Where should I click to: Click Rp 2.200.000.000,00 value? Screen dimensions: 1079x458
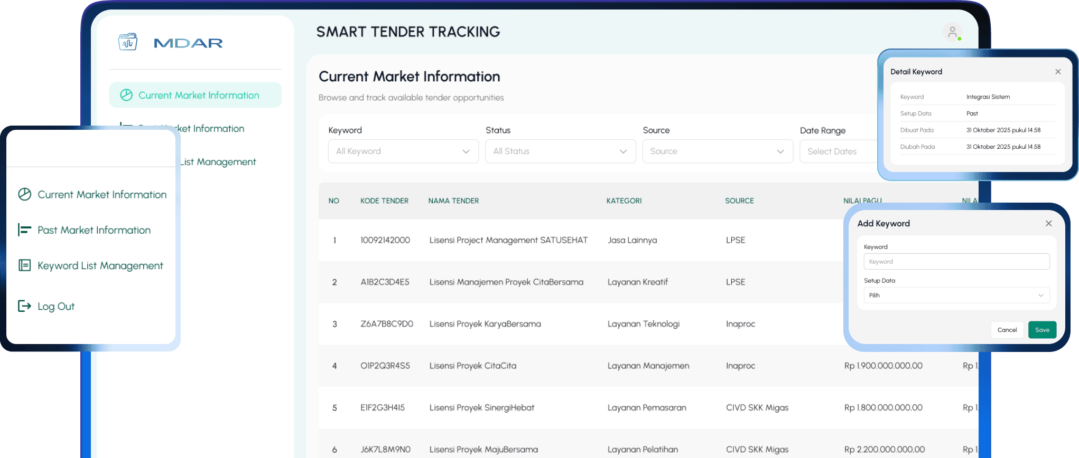coord(885,450)
